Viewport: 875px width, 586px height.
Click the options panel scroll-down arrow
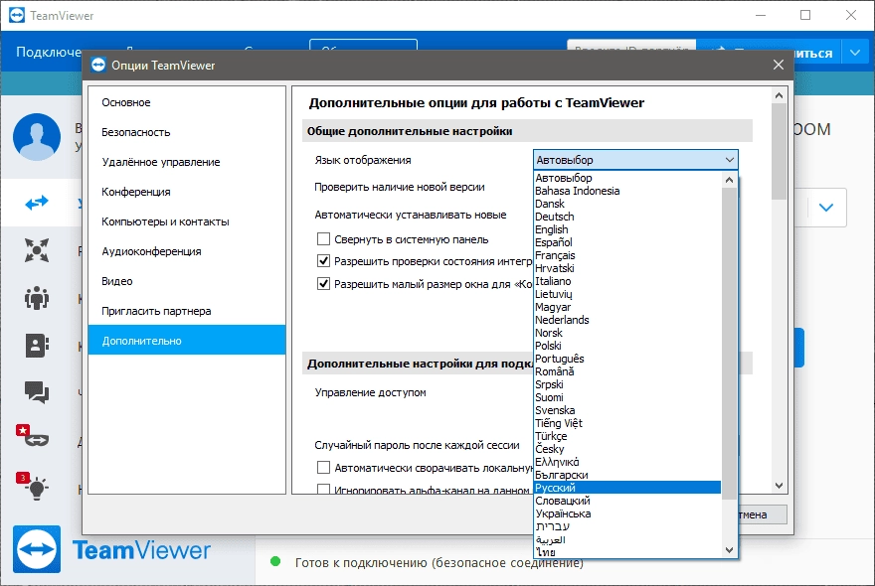click(x=779, y=486)
